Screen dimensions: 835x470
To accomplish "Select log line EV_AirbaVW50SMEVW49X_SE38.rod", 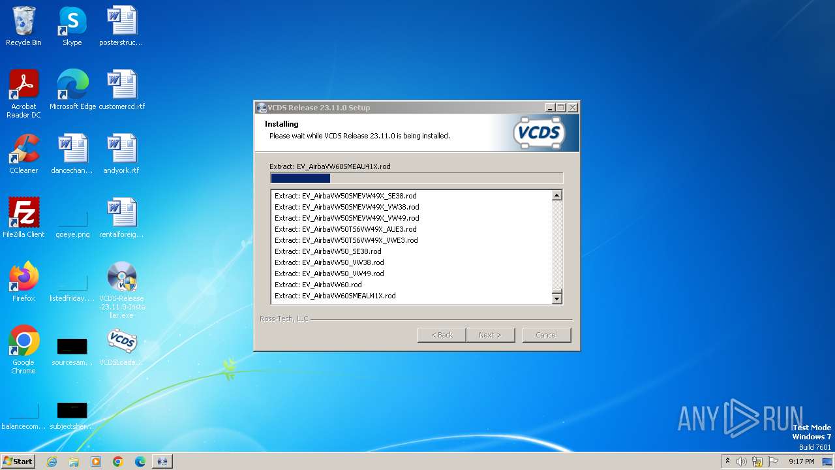I will point(345,196).
